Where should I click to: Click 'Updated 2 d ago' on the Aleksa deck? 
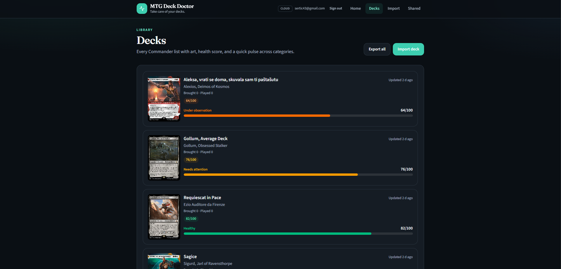(x=401, y=80)
